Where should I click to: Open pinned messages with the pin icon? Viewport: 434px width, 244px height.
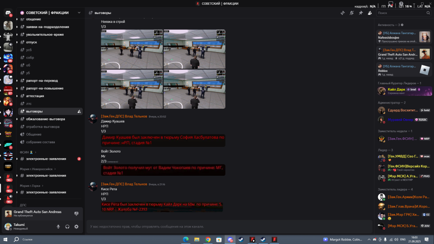(360, 13)
